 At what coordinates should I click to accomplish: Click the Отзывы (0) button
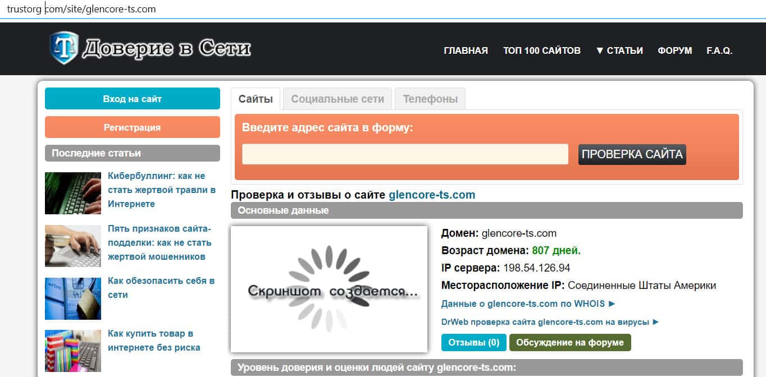(474, 343)
